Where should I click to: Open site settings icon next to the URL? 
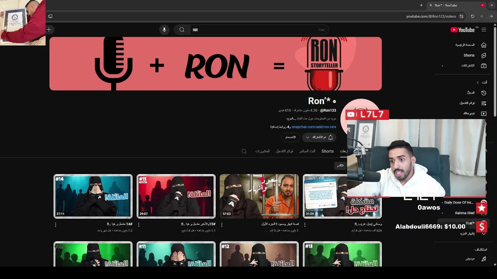461,16
